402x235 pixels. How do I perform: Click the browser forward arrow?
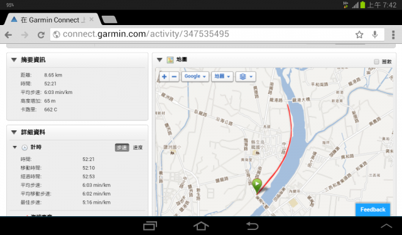[x=24, y=34]
